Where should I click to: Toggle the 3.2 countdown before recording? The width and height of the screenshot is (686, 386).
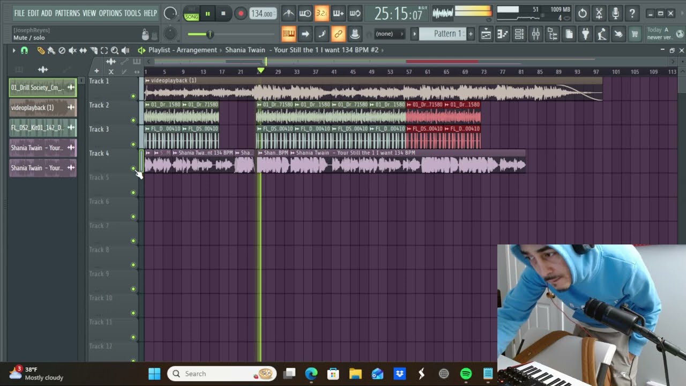click(322, 13)
